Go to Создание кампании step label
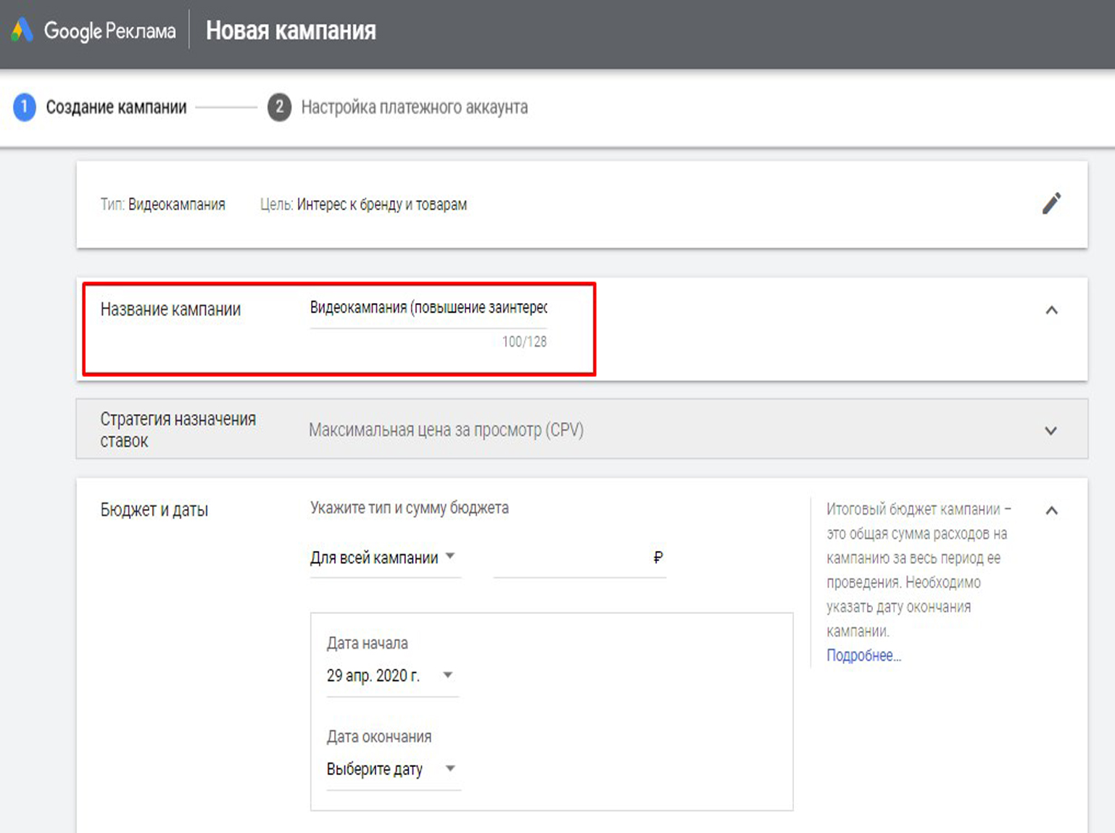 pyautogui.click(x=116, y=107)
